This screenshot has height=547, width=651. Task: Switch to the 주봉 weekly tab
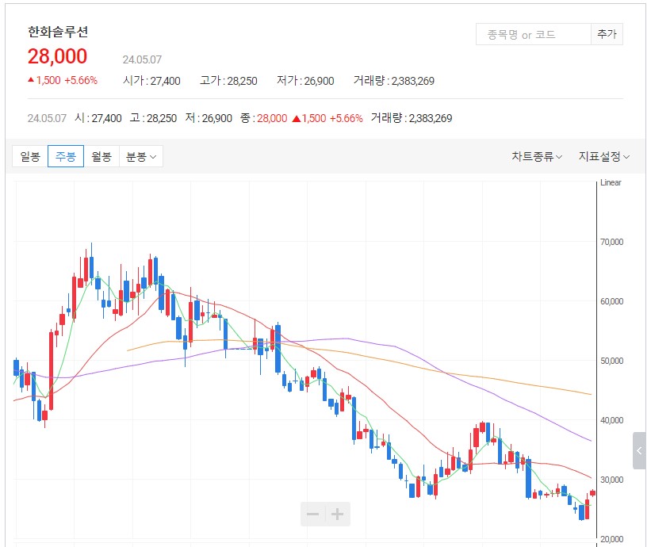pyautogui.click(x=66, y=156)
